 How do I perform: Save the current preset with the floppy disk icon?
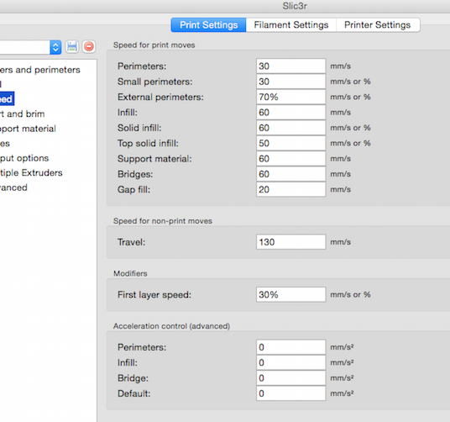point(72,46)
